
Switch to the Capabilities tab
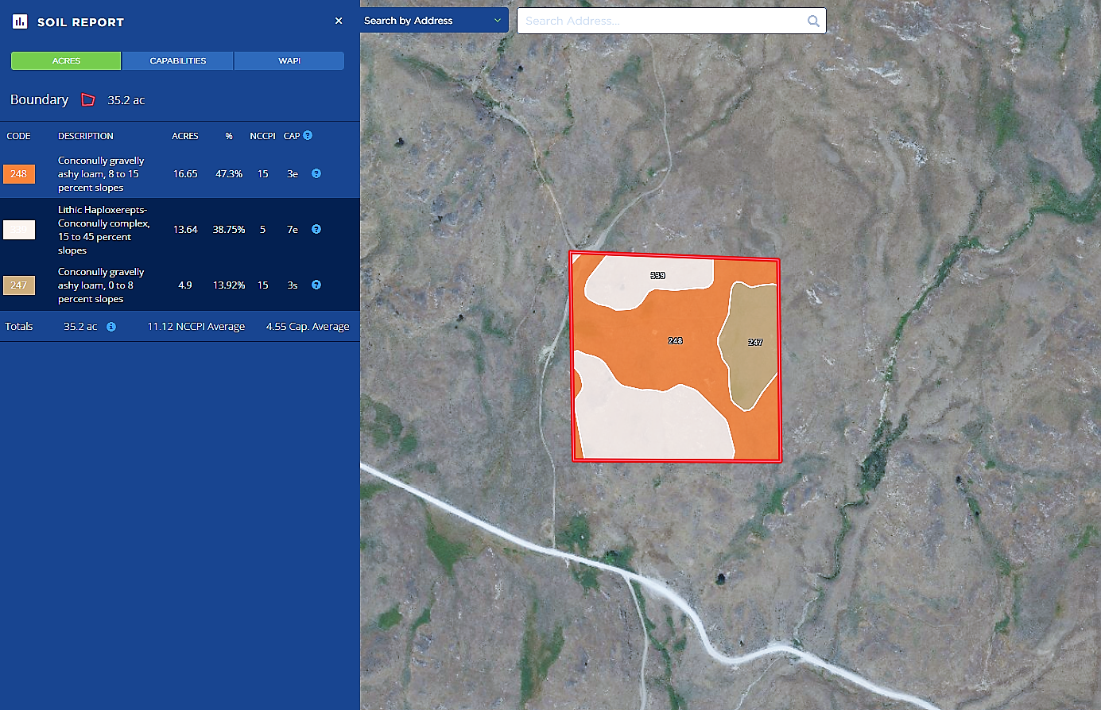(x=177, y=61)
